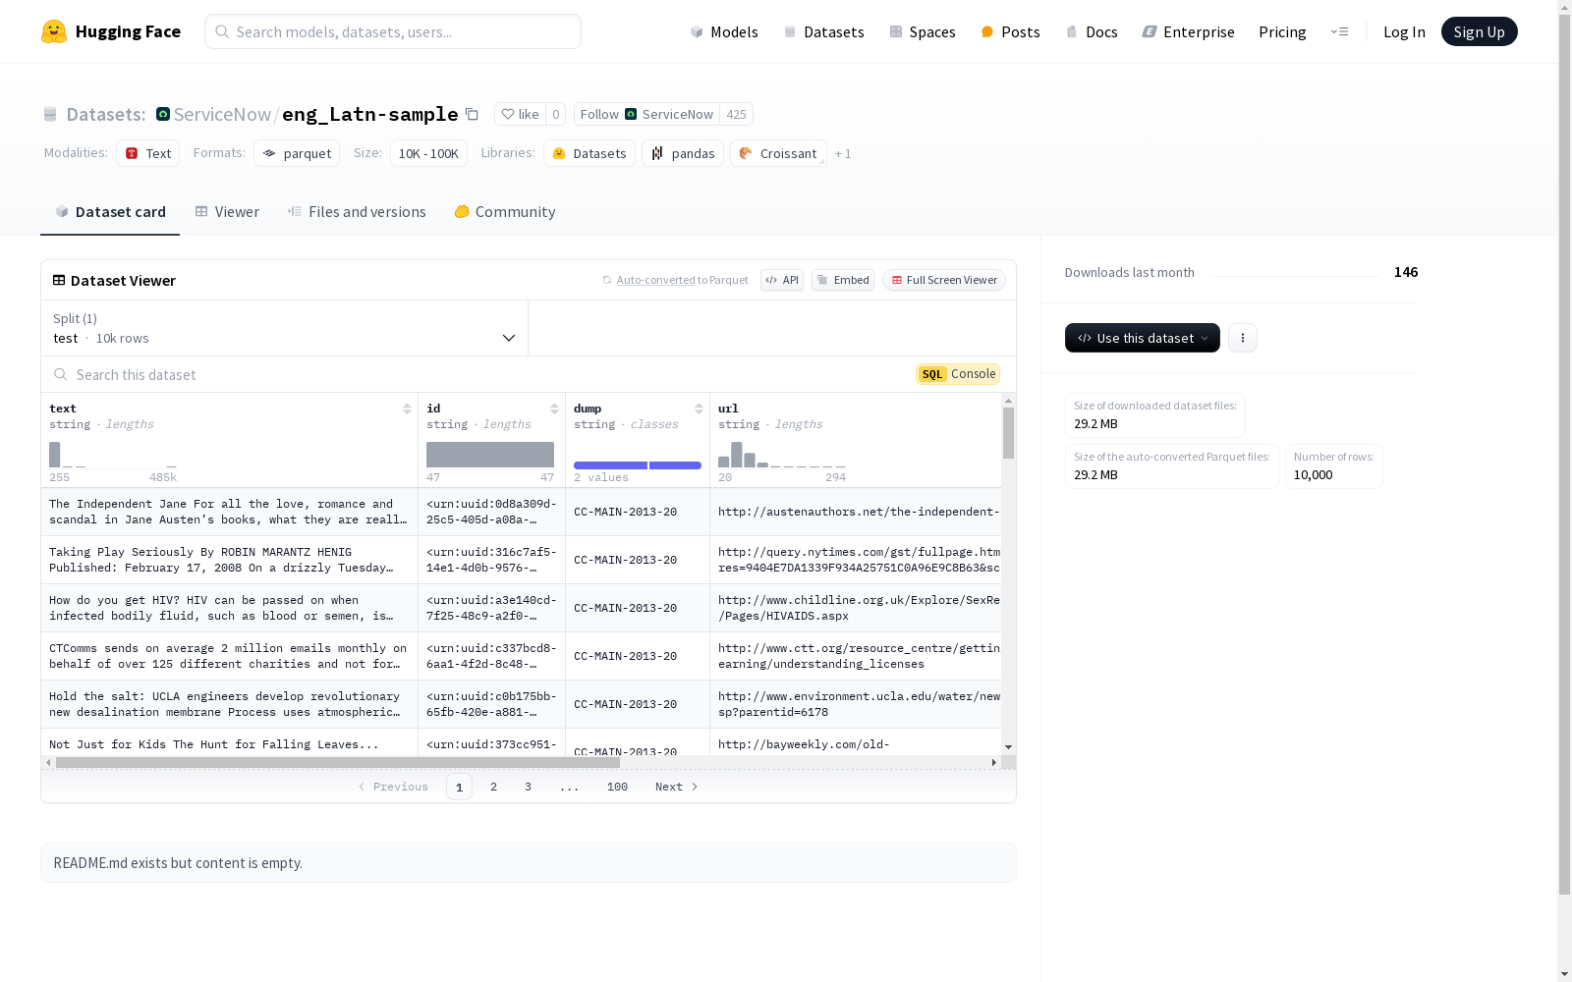Select the pandas library tag
The width and height of the screenshot is (1572, 982).
(683, 153)
